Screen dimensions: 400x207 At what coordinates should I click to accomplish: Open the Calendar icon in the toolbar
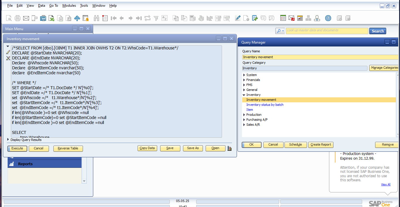300,18
